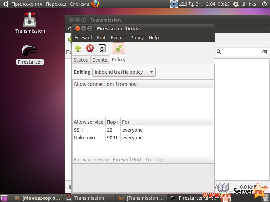Switch to the Transmission taskbar button
Viewport: 270px width, 202px height.
click(89, 198)
